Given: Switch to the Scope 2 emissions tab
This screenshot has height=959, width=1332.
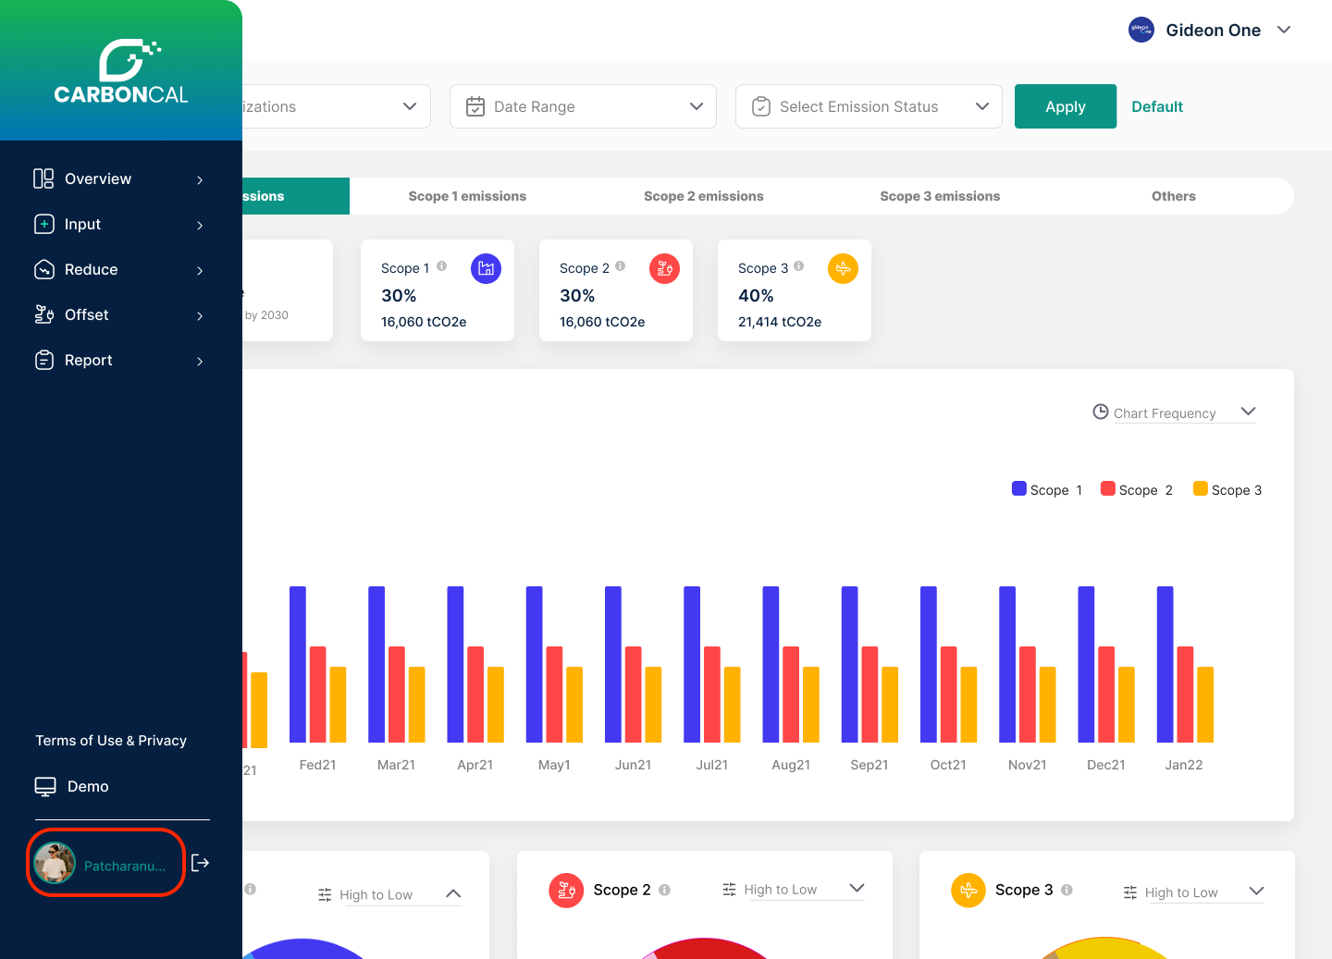Looking at the screenshot, I should tap(703, 196).
